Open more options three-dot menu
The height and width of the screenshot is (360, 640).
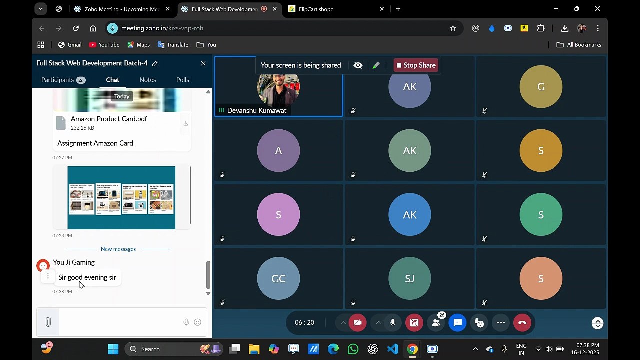(x=501, y=323)
